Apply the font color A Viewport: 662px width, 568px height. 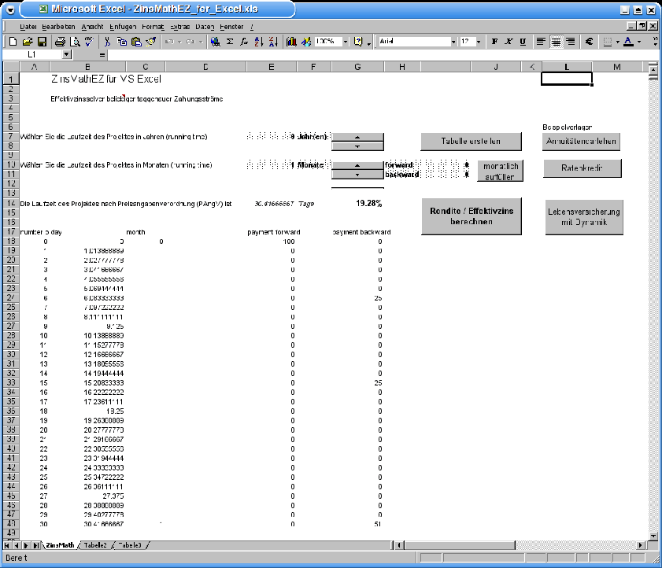click(628, 42)
